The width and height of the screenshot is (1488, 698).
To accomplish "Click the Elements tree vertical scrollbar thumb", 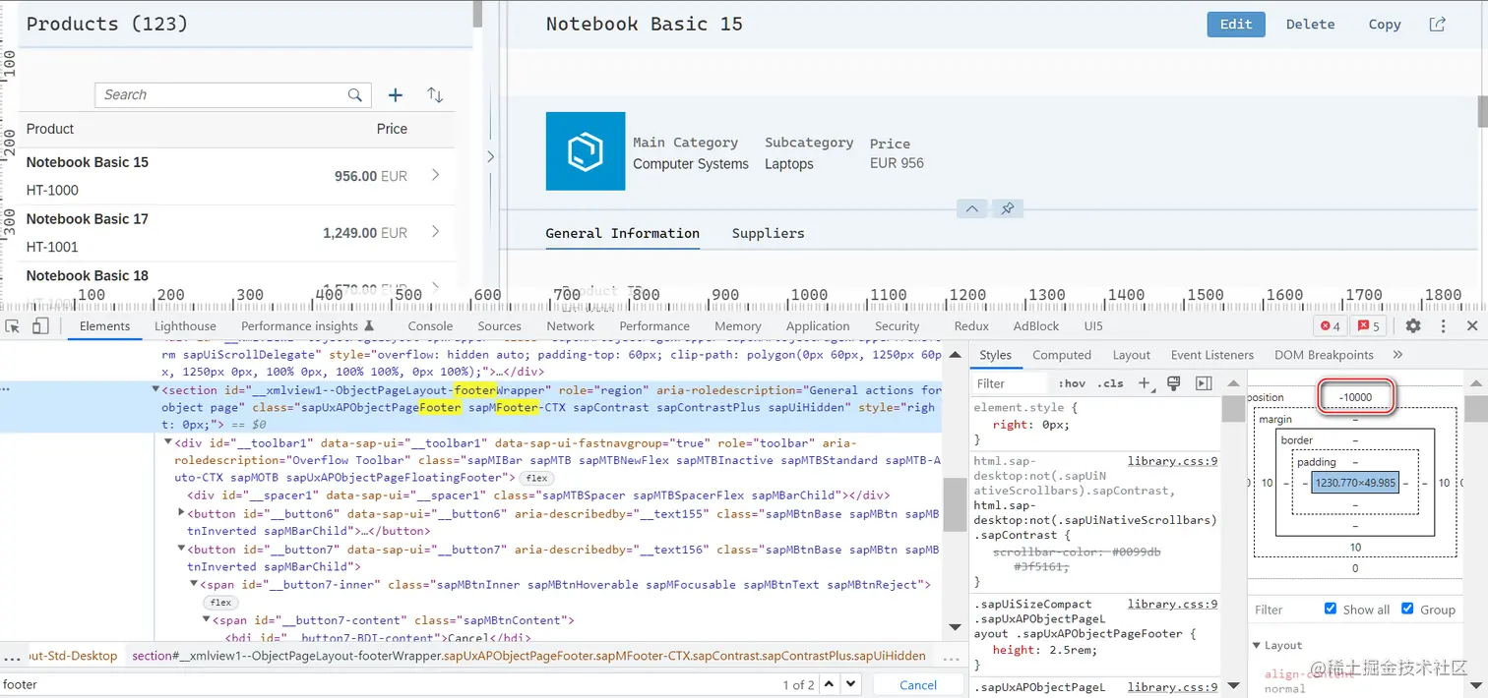I will 953,503.
